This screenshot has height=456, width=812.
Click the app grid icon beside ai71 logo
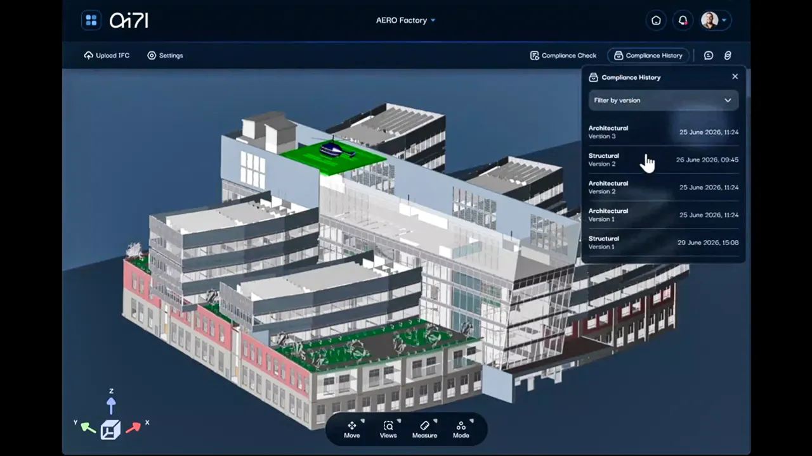(x=91, y=20)
